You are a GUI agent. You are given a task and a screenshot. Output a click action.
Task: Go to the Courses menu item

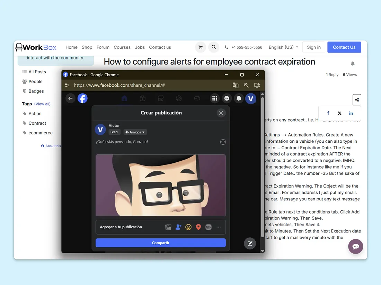click(x=122, y=47)
